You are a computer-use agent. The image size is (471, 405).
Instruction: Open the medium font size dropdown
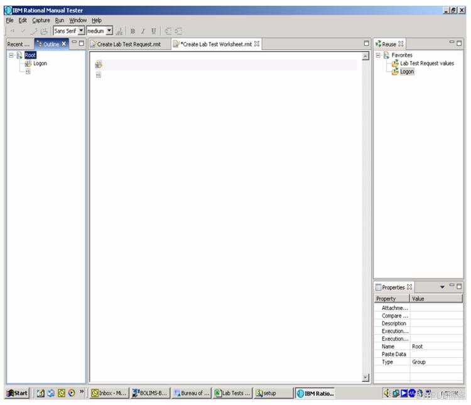[109, 31]
